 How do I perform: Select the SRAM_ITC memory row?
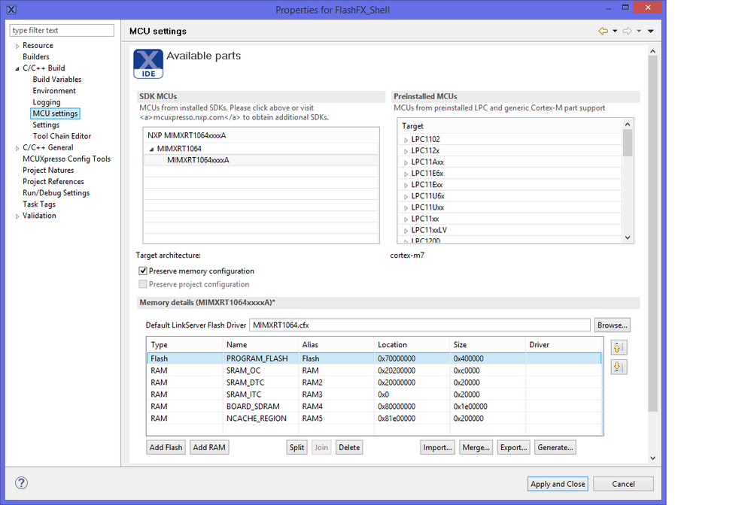[x=374, y=395]
